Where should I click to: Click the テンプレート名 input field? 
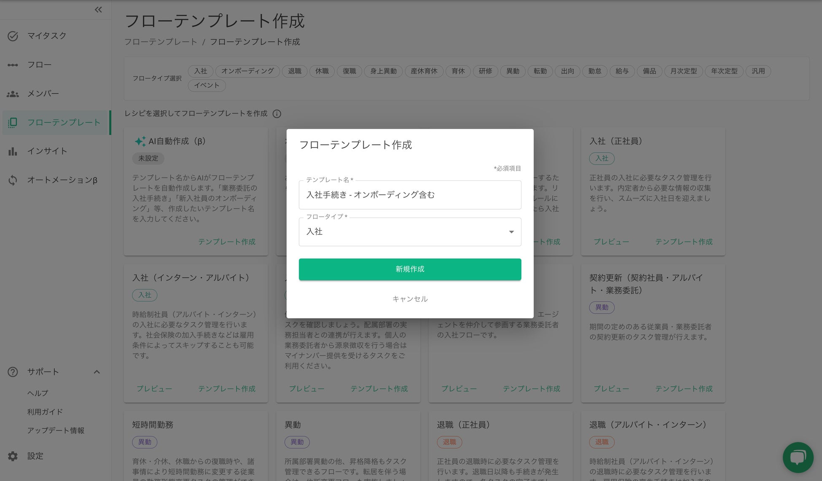pyautogui.click(x=410, y=195)
